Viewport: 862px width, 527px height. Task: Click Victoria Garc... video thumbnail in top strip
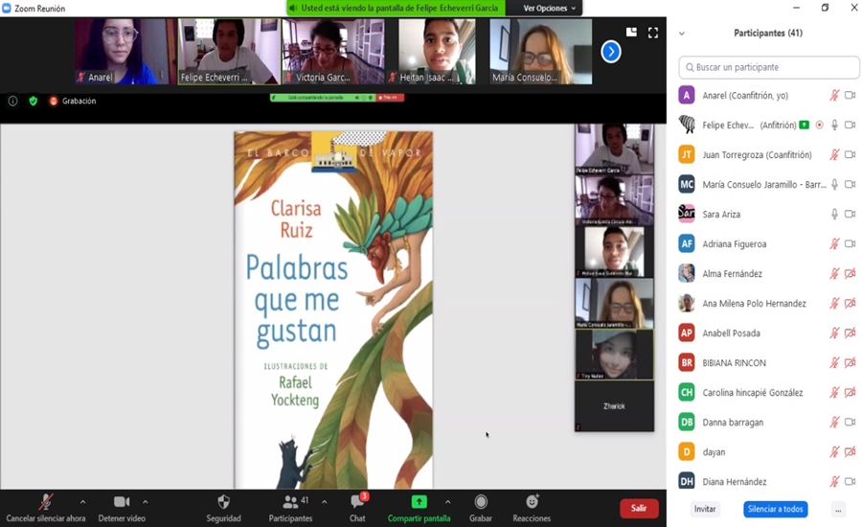[x=333, y=52]
